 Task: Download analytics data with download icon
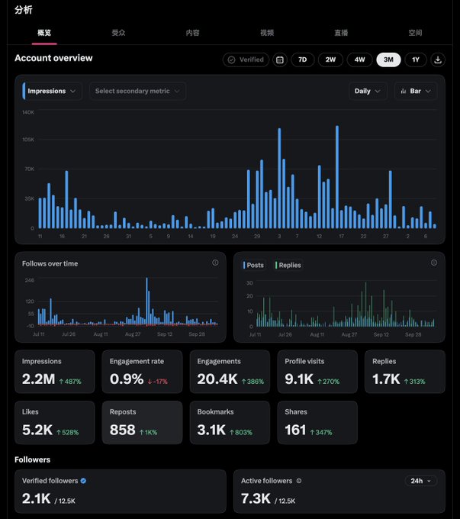pyautogui.click(x=438, y=60)
